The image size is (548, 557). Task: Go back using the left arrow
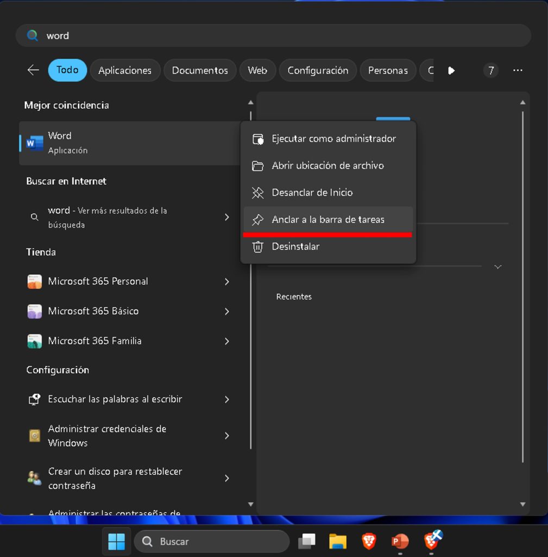33,70
